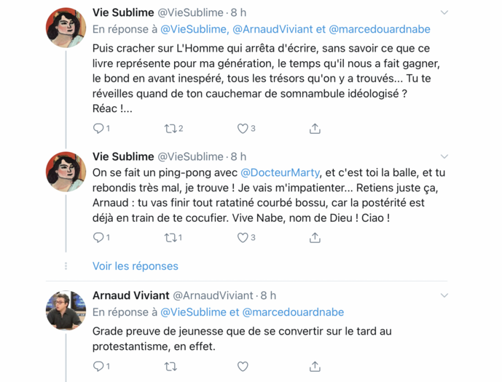The width and height of the screenshot is (502, 382).
Task: Retweet the 'Puis cracher sur L'Homme' tweet
Action: 170,129
